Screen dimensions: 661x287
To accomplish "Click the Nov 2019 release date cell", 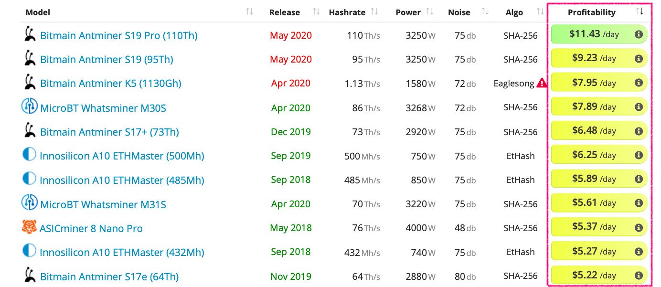I will (291, 276).
